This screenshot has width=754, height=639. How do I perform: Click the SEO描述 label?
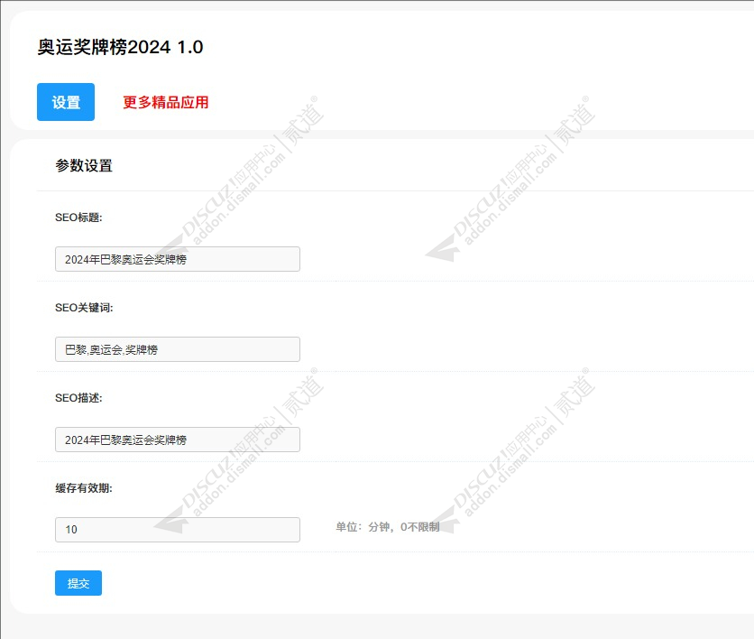tap(78, 398)
